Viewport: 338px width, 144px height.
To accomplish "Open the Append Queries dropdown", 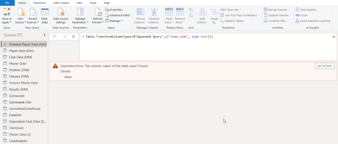I will point(277,15).
